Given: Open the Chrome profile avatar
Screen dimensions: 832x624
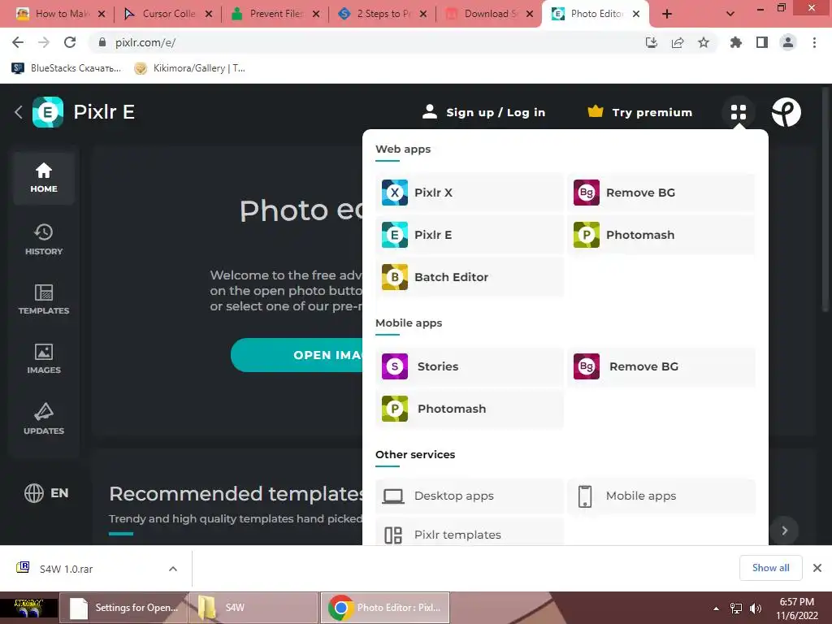Looking at the screenshot, I should [788, 42].
